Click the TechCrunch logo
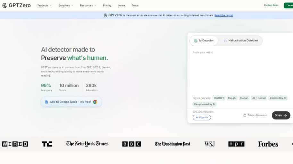 click(47, 144)
